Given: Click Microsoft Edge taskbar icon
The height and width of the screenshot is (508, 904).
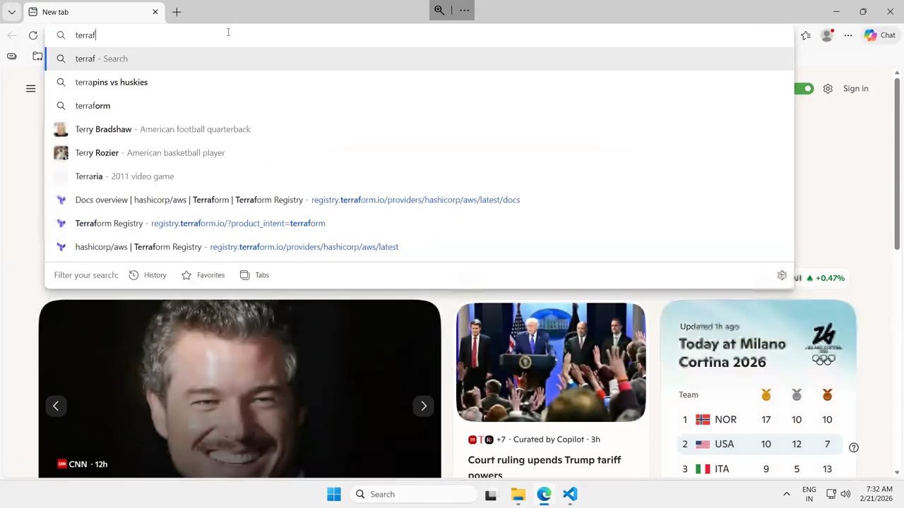Looking at the screenshot, I should pyautogui.click(x=544, y=495).
